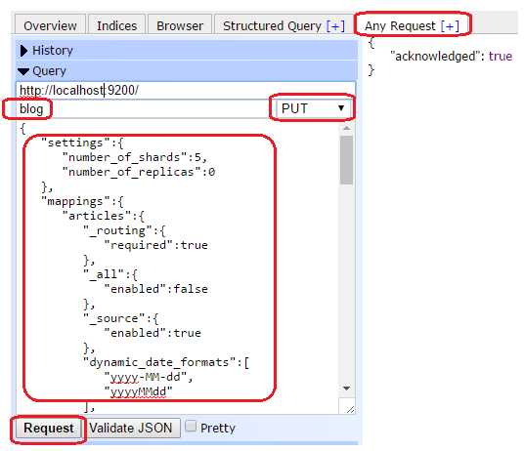
Task: Click the "_all":{ line
Action: coord(110,275)
